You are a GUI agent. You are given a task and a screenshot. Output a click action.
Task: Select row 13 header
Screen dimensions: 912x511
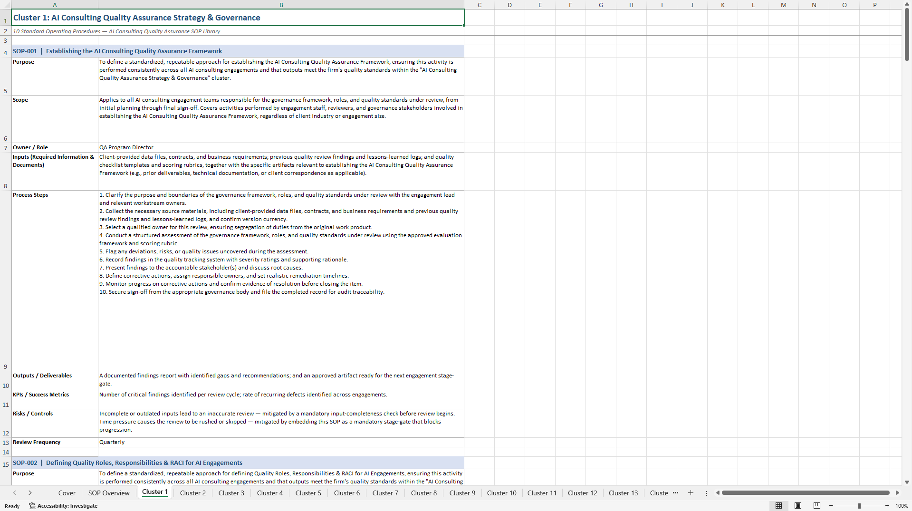tap(6, 442)
